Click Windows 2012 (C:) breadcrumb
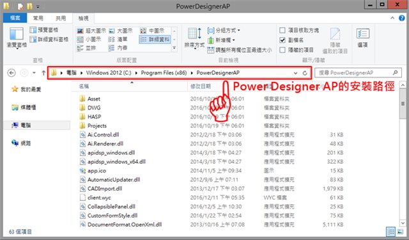Viewport: 409px width, 240px height. tap(109, 73)
